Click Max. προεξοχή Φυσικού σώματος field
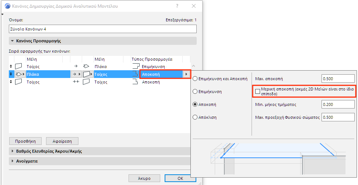Image resolution: width=358 pixels, height=185 pixels. [338, 117]
